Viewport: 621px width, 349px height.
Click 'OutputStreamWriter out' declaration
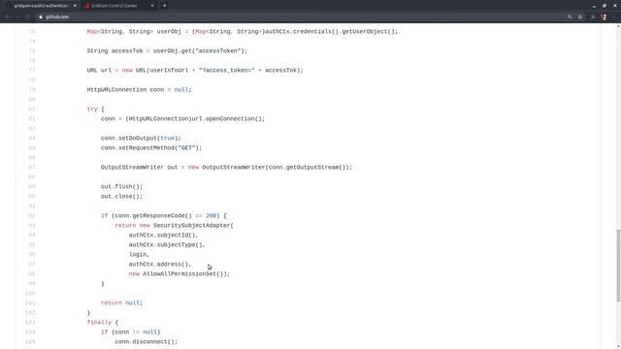pyautogui.click(x=139, y=168)
